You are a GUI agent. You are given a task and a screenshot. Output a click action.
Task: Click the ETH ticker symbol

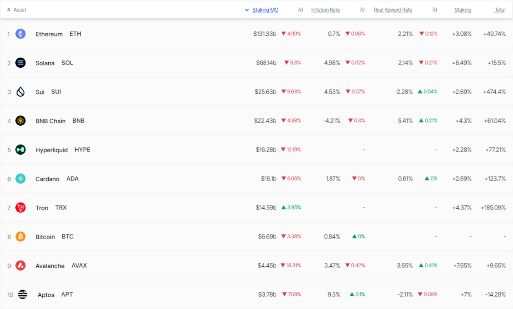(x=75, y=34)
